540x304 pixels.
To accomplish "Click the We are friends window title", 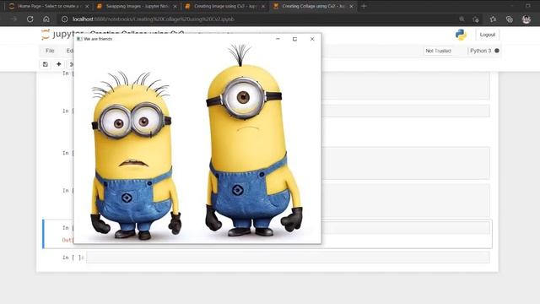I will pos(98,39).
